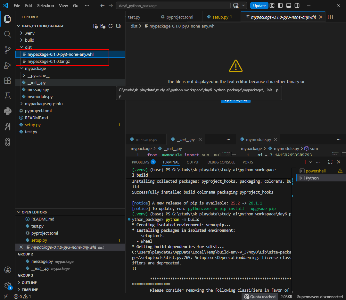Open the Extensions view
The height and width of the screenshot is (300, 346).
(7, 80)
